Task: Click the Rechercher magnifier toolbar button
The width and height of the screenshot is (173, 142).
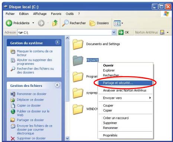Action: coord(74,23)
